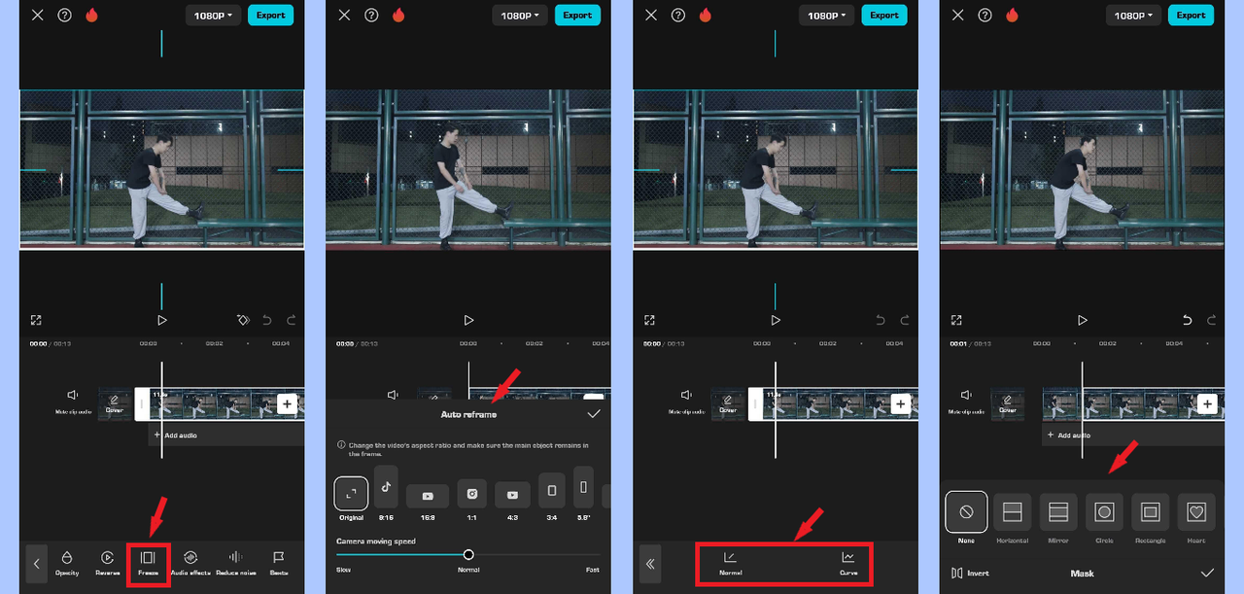Image resolution: width=1244 pixels, height=594 pixels.
Task: Select the Circle mask shape
Action: [1104, 517]
